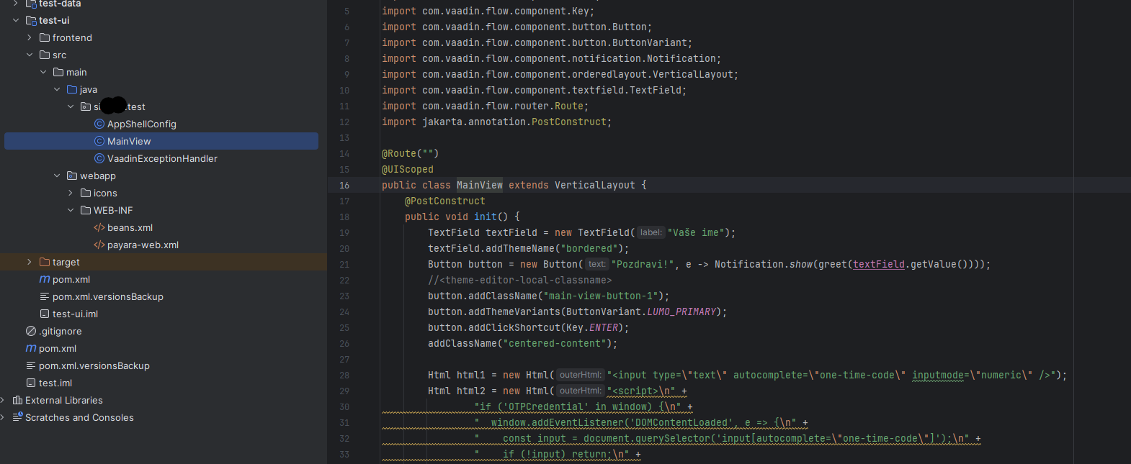This screenshot has width=1131, height=464.
Task: Collapse the webapp folder
Action: coord(57,176)
